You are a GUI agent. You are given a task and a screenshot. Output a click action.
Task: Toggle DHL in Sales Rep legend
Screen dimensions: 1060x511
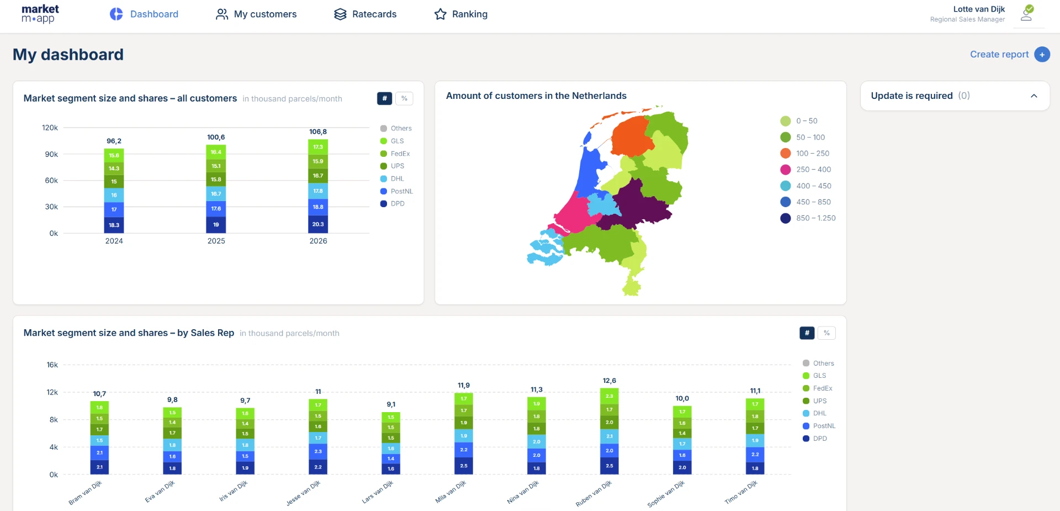pyautogui.click(x=814, y=413)
